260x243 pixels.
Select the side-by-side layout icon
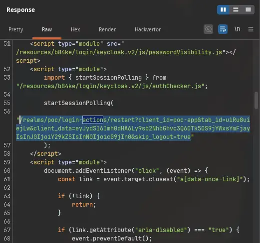[223, 10]
